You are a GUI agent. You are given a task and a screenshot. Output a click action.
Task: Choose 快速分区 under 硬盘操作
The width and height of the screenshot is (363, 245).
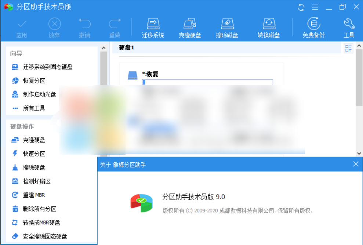pyautogui.click(x=34, y=154)
